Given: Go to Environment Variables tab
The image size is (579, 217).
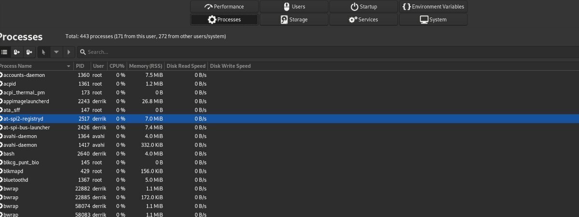Looking at the screenshot, I should tap(433, 7).
